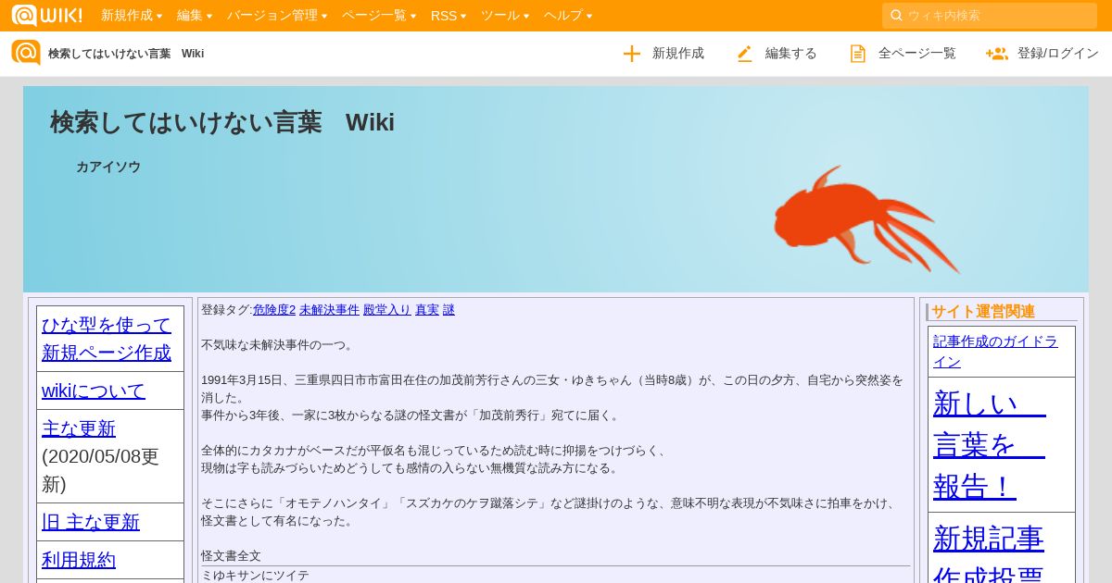Open the ヘルプ dropdown menu
Viewport: 1112px width, 583px height.
[568, 15]
